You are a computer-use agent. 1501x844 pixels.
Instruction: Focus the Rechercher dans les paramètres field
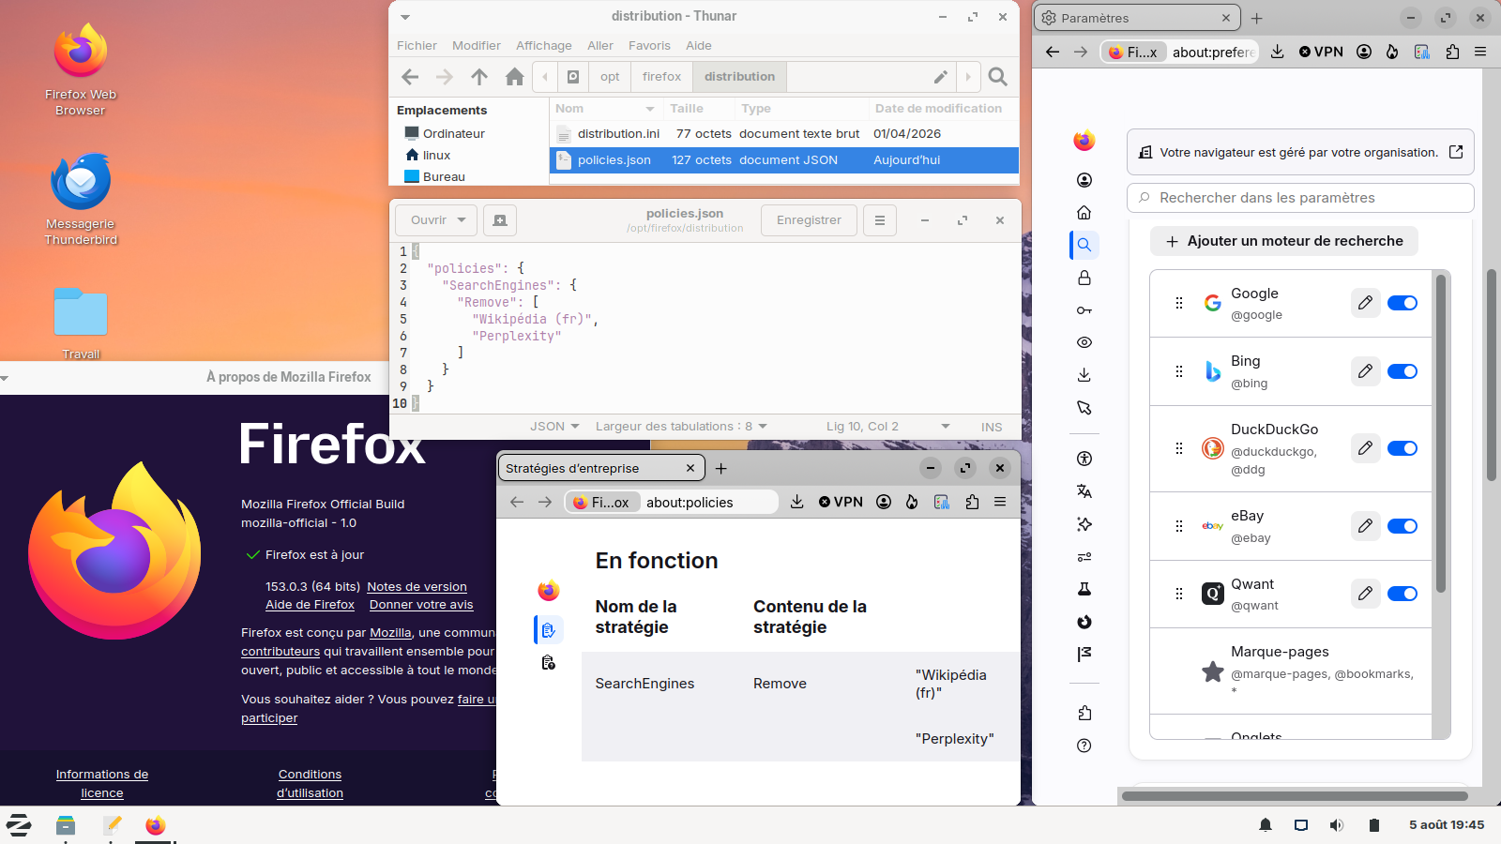[1300, 198]
